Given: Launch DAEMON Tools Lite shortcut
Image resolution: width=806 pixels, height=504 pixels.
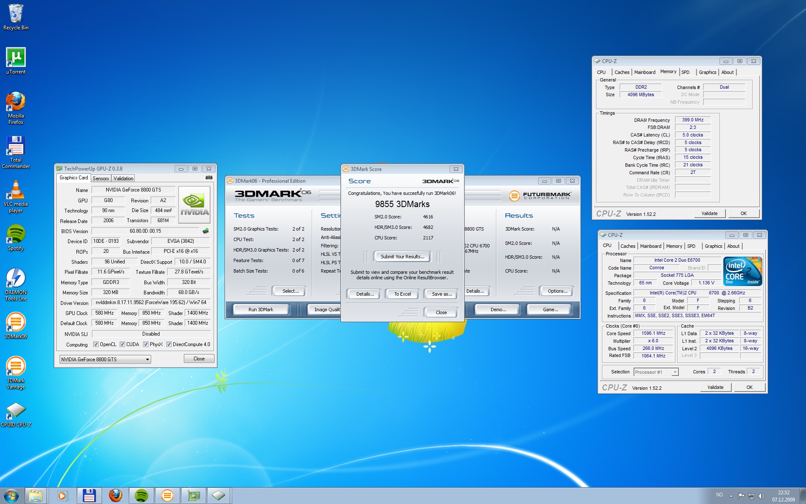Looking at the screenshot, I should (x=16, y=284).
